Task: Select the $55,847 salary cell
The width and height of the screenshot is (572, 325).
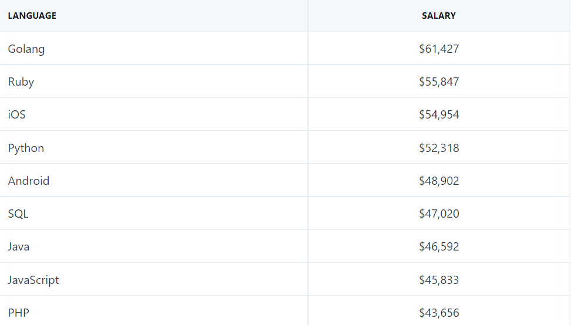Action: pos(439,82)
